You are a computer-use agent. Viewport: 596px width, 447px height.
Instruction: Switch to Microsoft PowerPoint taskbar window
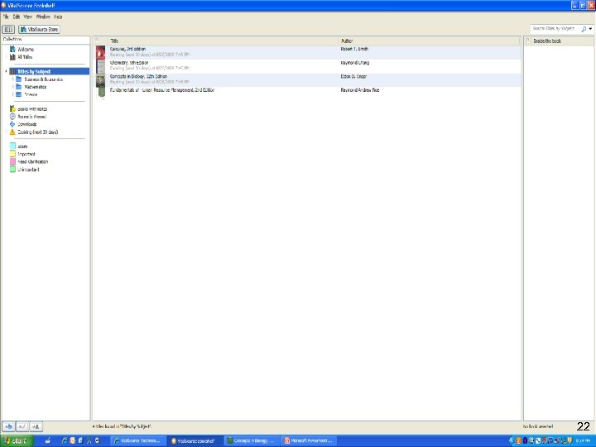tap(308, 441)
